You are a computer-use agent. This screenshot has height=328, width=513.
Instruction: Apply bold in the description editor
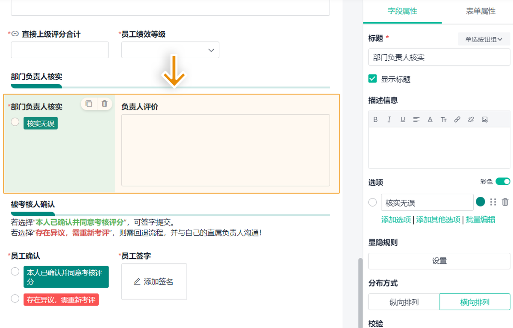375,120
